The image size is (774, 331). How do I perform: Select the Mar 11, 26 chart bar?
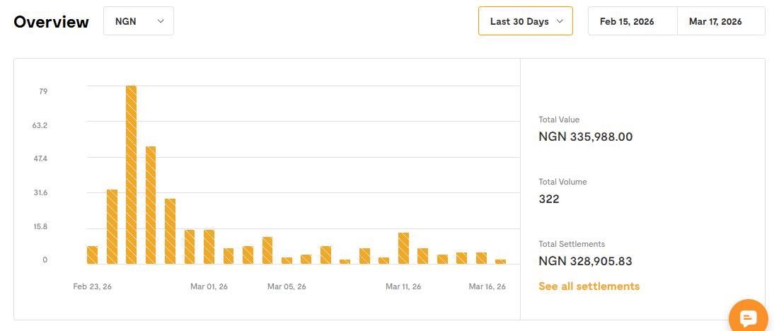(403, 248)
